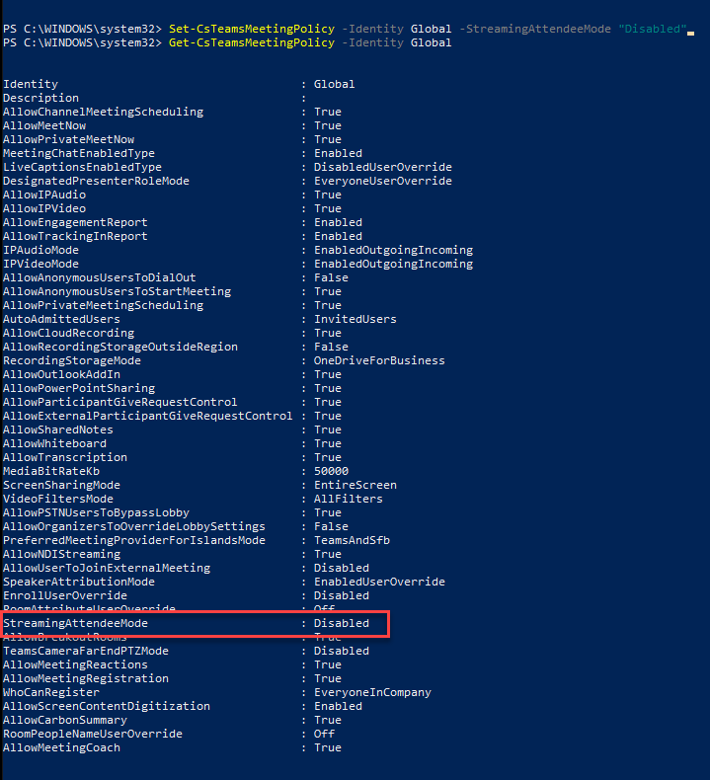Click the Global value beside Identity output row

pyautogui.click(x=334, y=84)
